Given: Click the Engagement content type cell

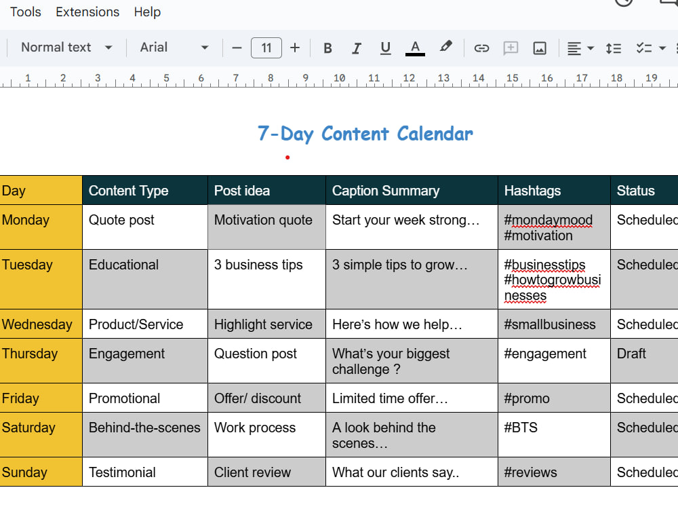Looking at the screenshot, I should point(145,361).
